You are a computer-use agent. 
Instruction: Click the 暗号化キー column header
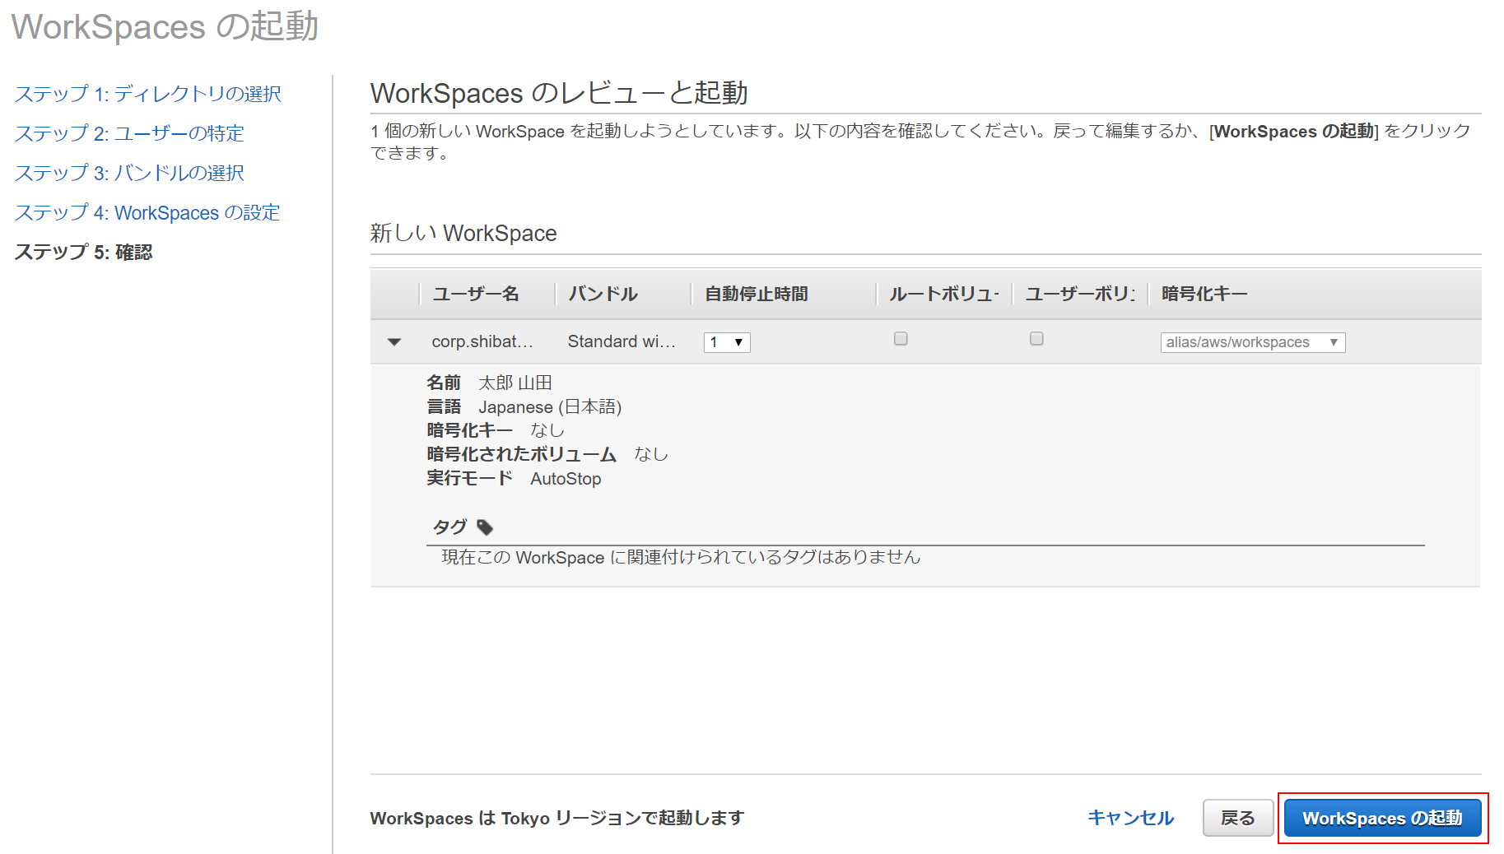point(1201,294)
